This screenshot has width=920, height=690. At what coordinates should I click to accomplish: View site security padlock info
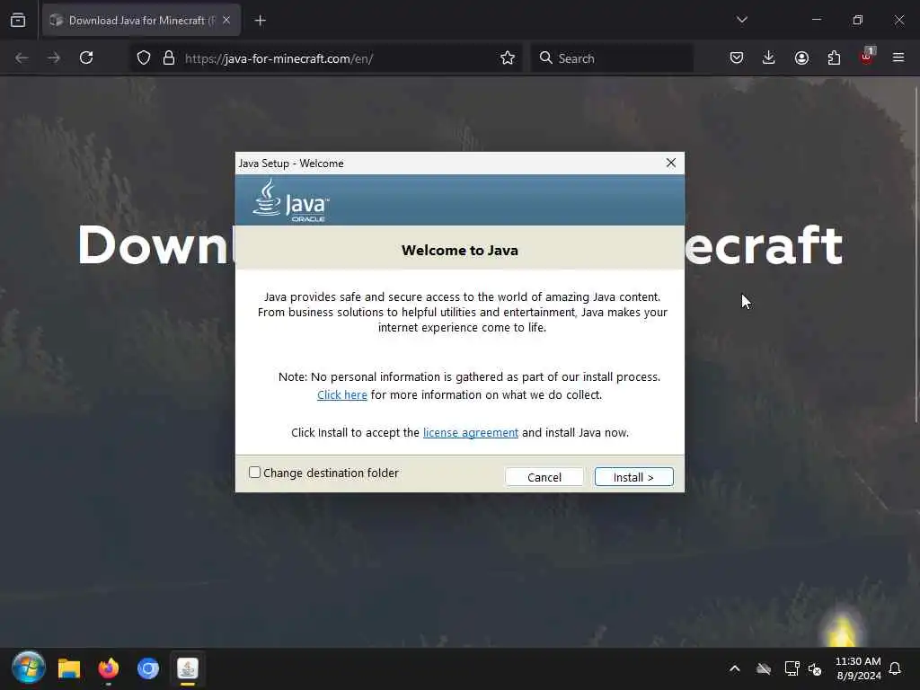coord(169,57)
